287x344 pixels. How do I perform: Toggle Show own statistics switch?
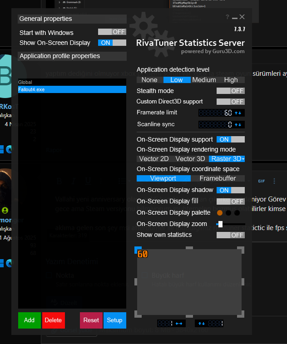click(x=231, y=235)
